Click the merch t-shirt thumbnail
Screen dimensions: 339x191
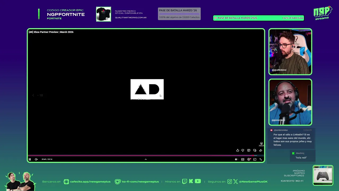click(x=104, y=14)
